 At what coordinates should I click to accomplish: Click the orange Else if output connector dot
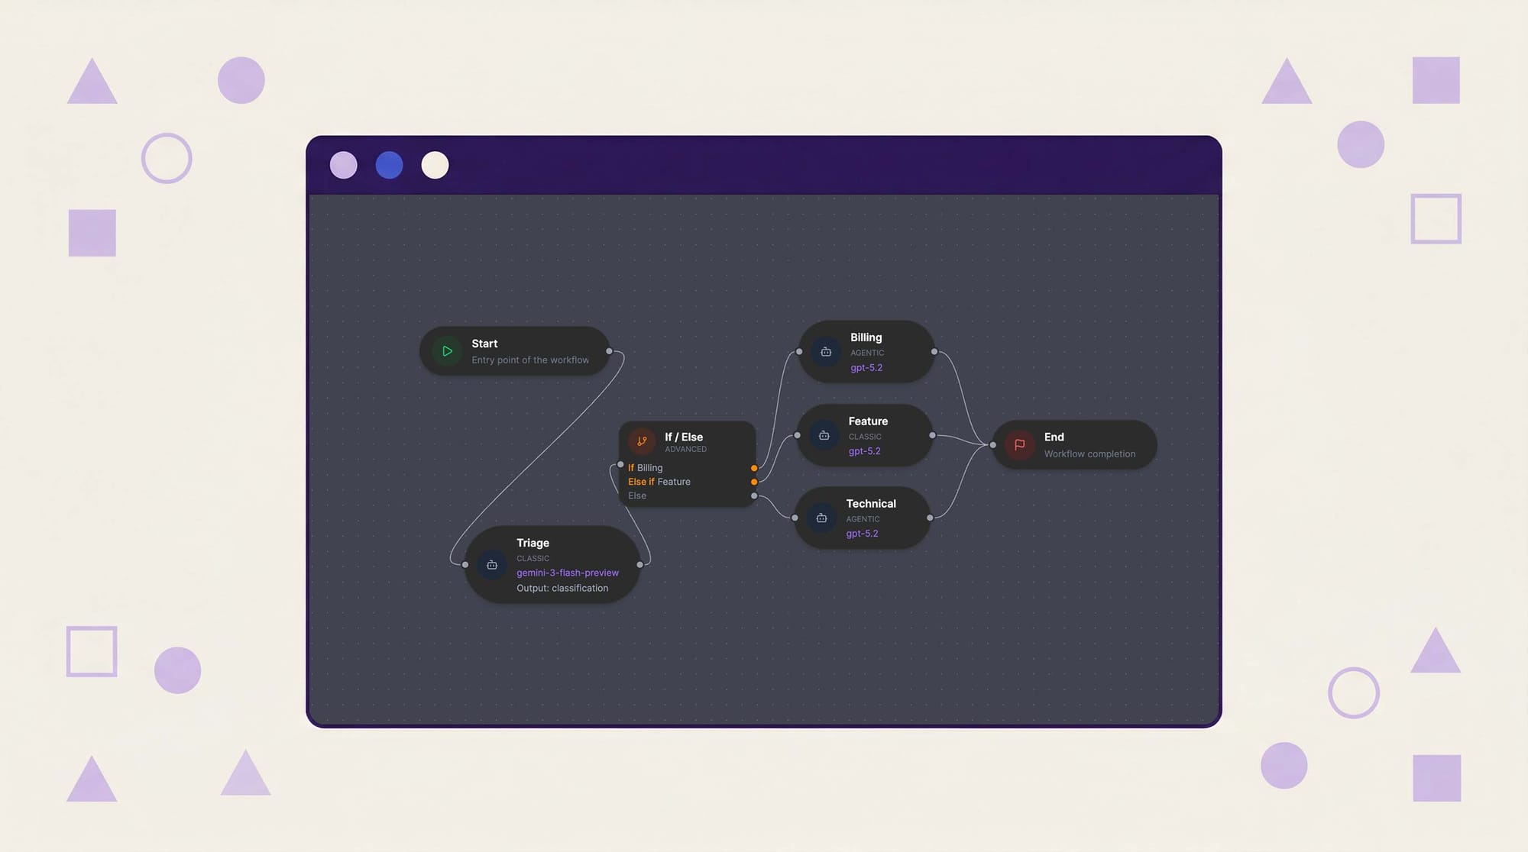pyautogui.click(x=754, y=482)
